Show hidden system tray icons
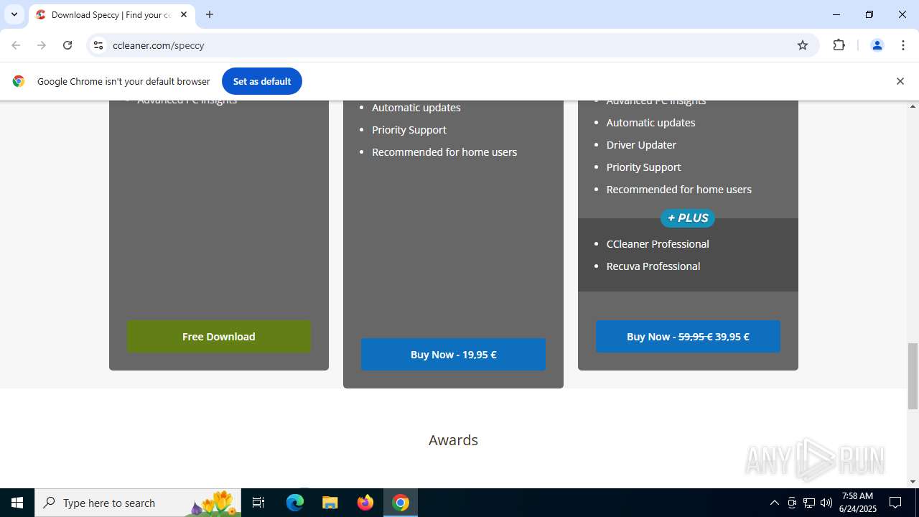 (x=774, y=503)
